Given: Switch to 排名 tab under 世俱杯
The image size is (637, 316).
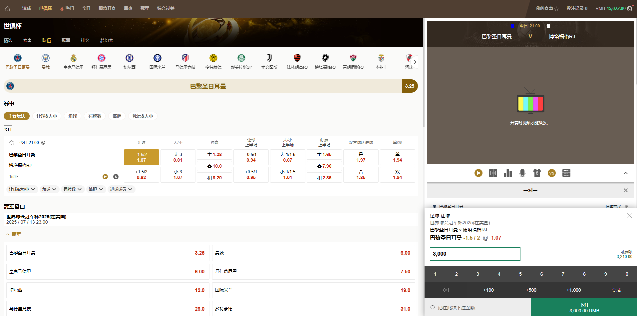Looking at the screenshot, I should point(85,40).
